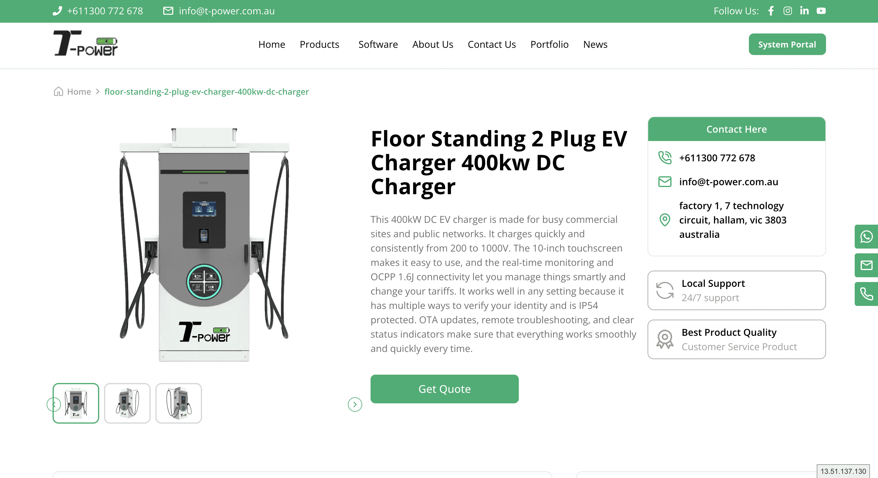Viewport: 878px width, 478px height.
Task: Click the T-Power logo in header
Action: point(85,43)
